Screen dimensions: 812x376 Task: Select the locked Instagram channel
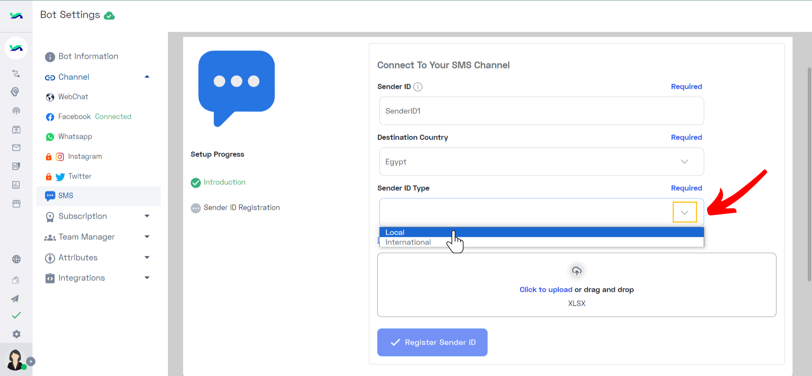pyautogui.click(x=74, y=156)
